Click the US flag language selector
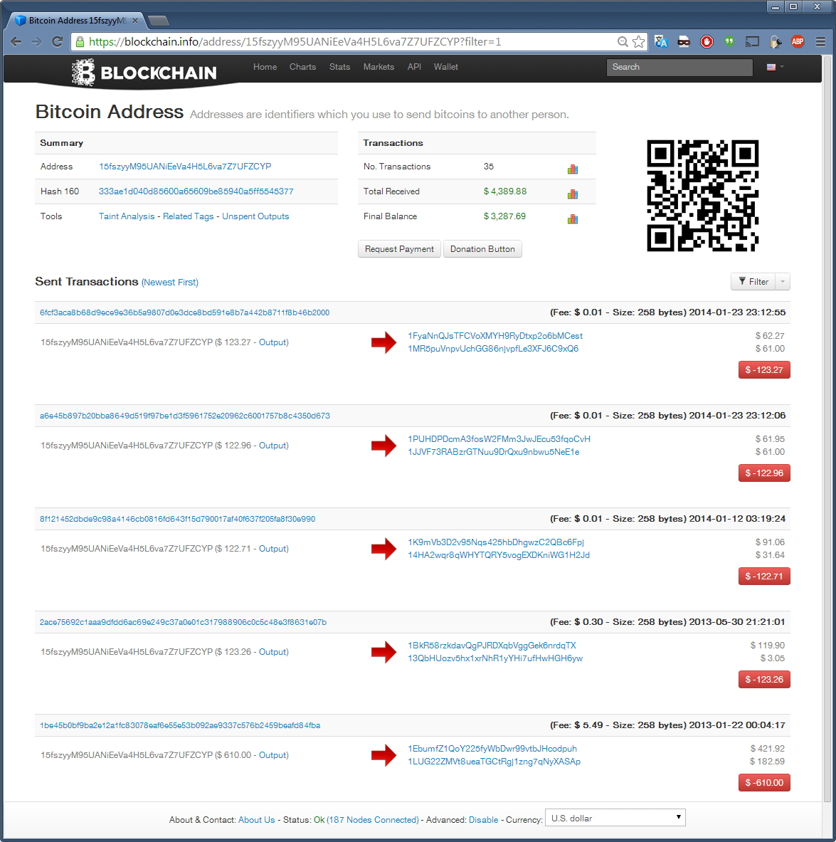The image size is (836, 842). [x=775, y=67]
